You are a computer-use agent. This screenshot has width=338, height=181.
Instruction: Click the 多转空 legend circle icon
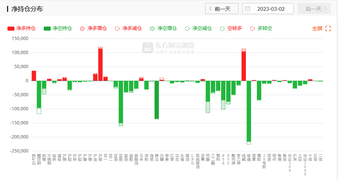click(x=252, y=29)
